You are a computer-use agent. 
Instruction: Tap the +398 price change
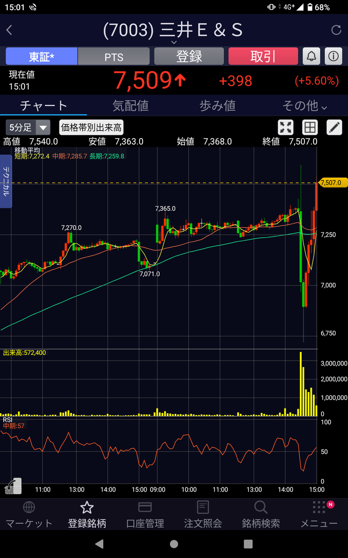(235, 81)
